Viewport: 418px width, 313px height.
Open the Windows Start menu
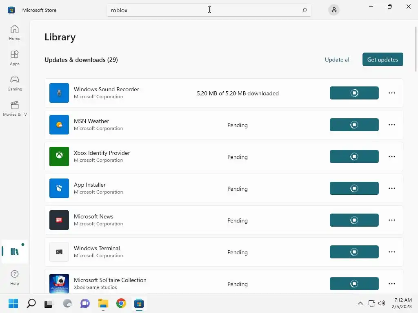pyautogui.click(x=13, y=303)
